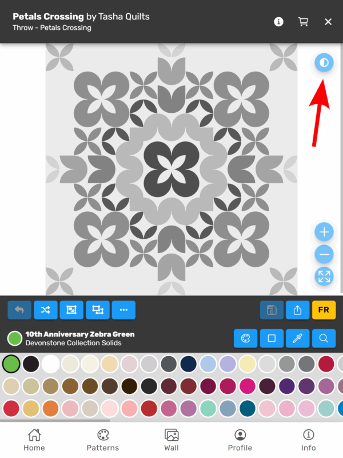Screen dimensions: 343x458
Task: Search fabrics with magnifier icon
Action: 324,338
